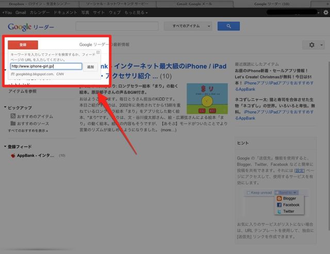Open the Send to dropdown in hint image
The height and width of the screenshot is (254, 330).
point(287,192)
